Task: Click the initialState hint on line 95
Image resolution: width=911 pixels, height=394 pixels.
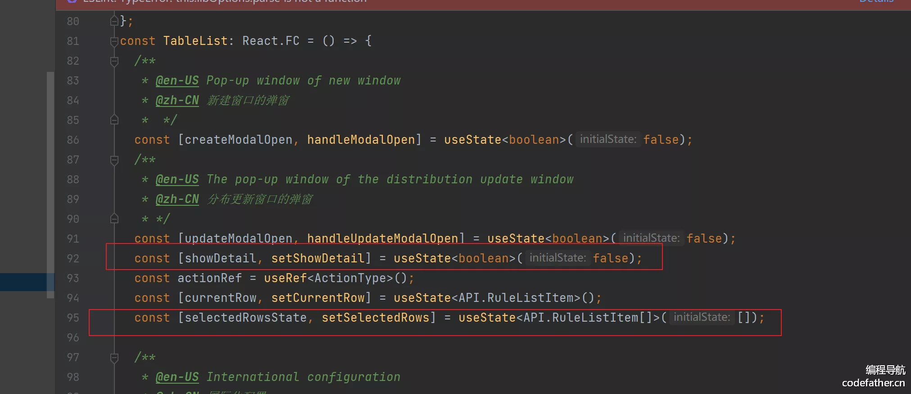Action: tap(702, 317)
